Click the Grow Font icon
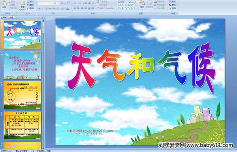The width and height of the screenshot is (237, 152). [x=62, y=3]
